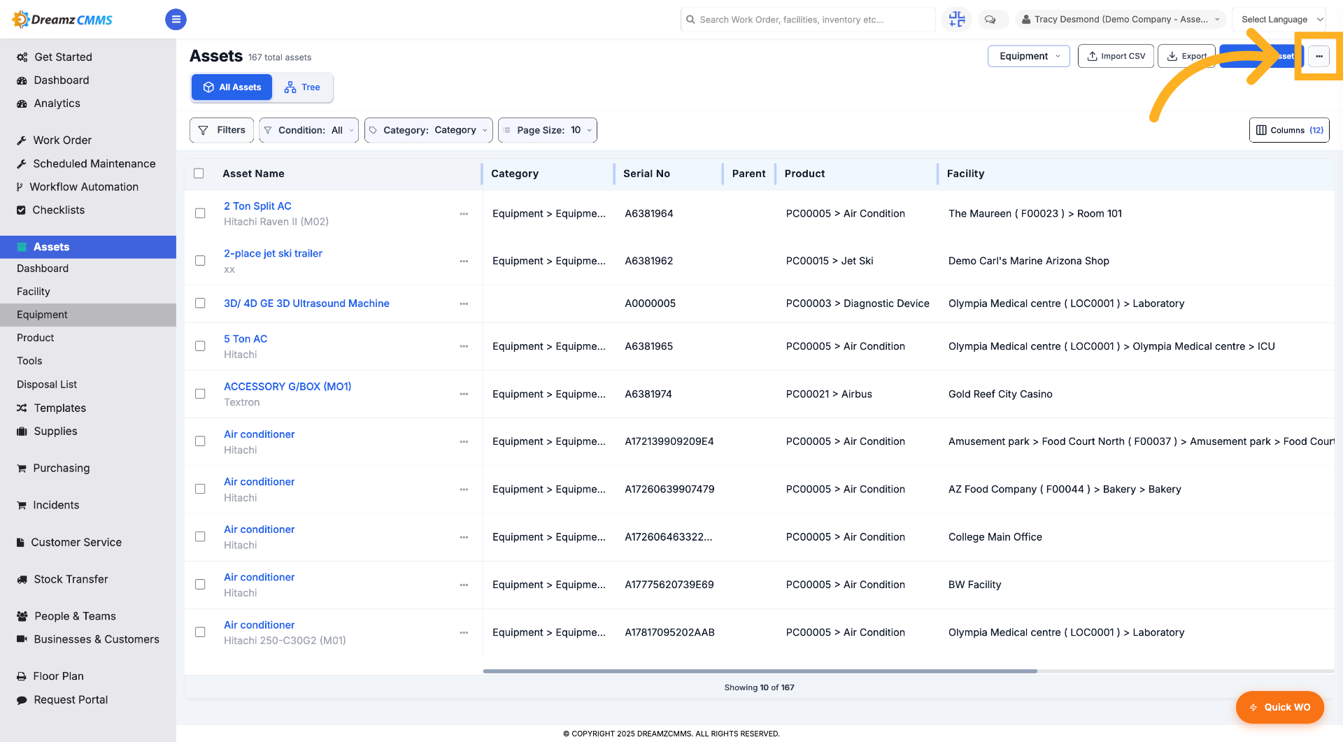Click the People & Teams users icon
This screenshot has width=1343, height=742.
click(22, 617)
